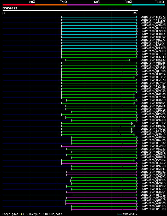Viewport: 167px width, 216px height.
Task: Open the UniRef100_C6TDQ5 hit
Action: (153, 20)
